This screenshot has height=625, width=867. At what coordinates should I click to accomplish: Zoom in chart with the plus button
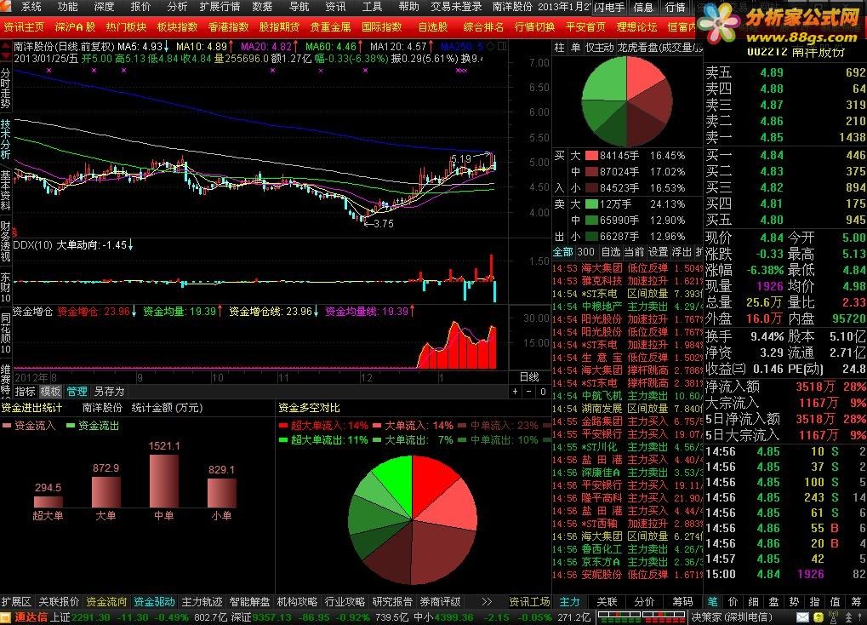tap(516, 392)
